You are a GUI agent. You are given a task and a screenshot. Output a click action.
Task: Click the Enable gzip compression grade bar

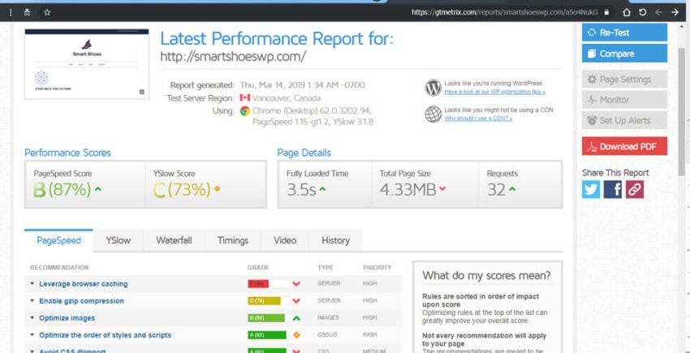(269, 301)
